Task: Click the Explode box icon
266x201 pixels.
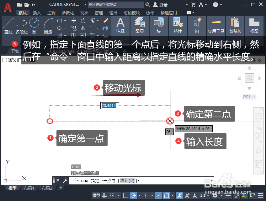Action: coord(105,28)
